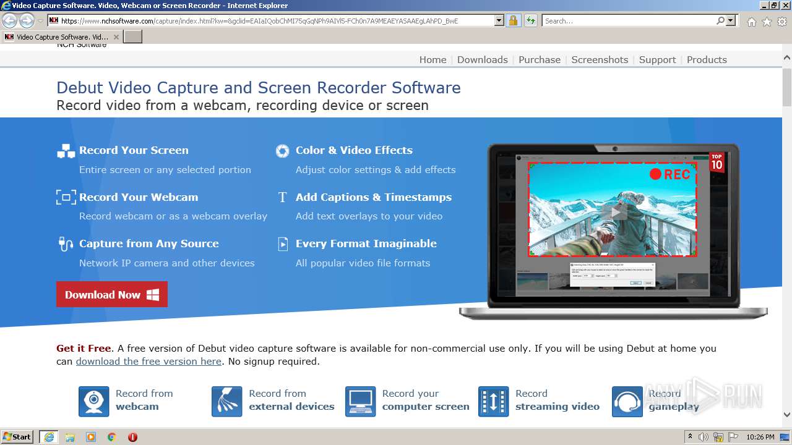This screenshot has width=792, height=445.
Task: Click the Every Format Imaginable heading
Action: [366, 244]
